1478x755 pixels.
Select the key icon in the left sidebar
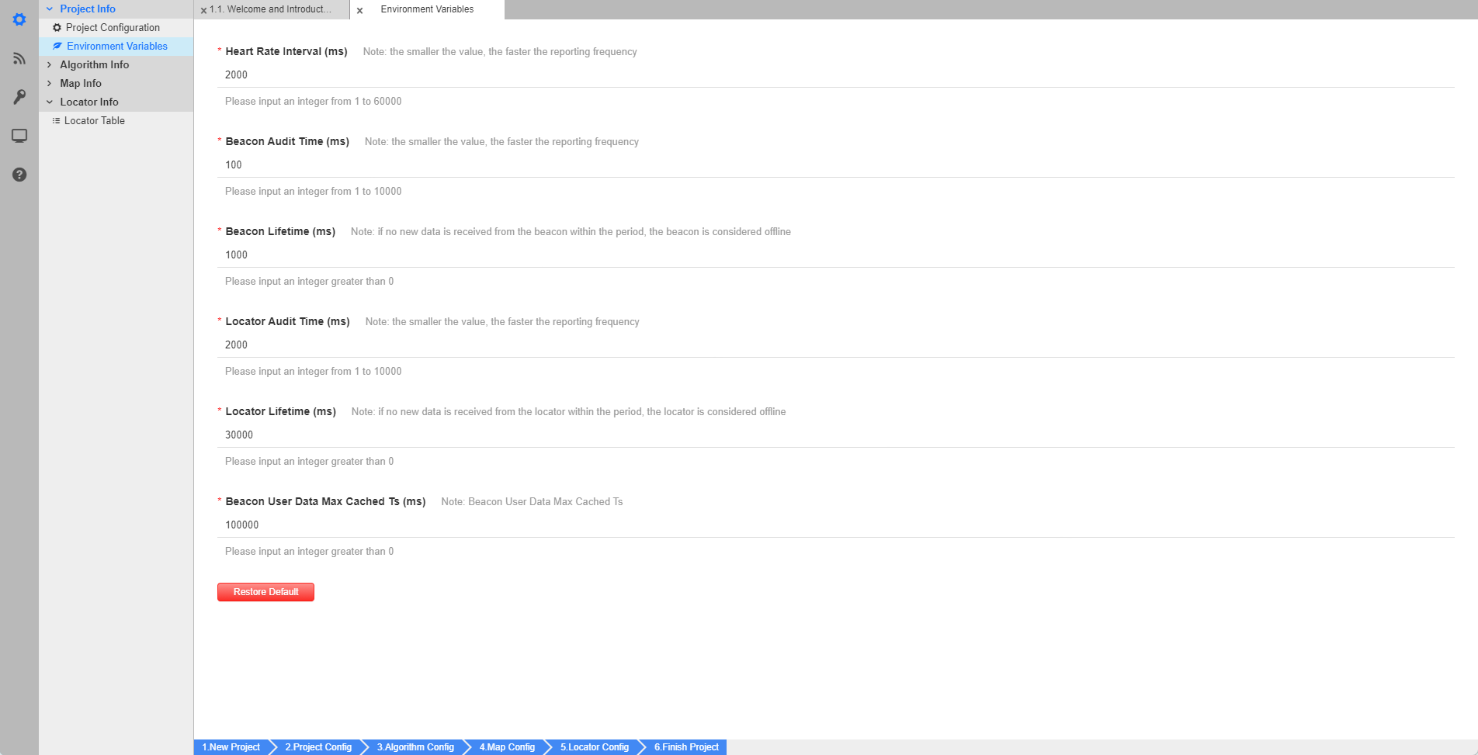19,97
